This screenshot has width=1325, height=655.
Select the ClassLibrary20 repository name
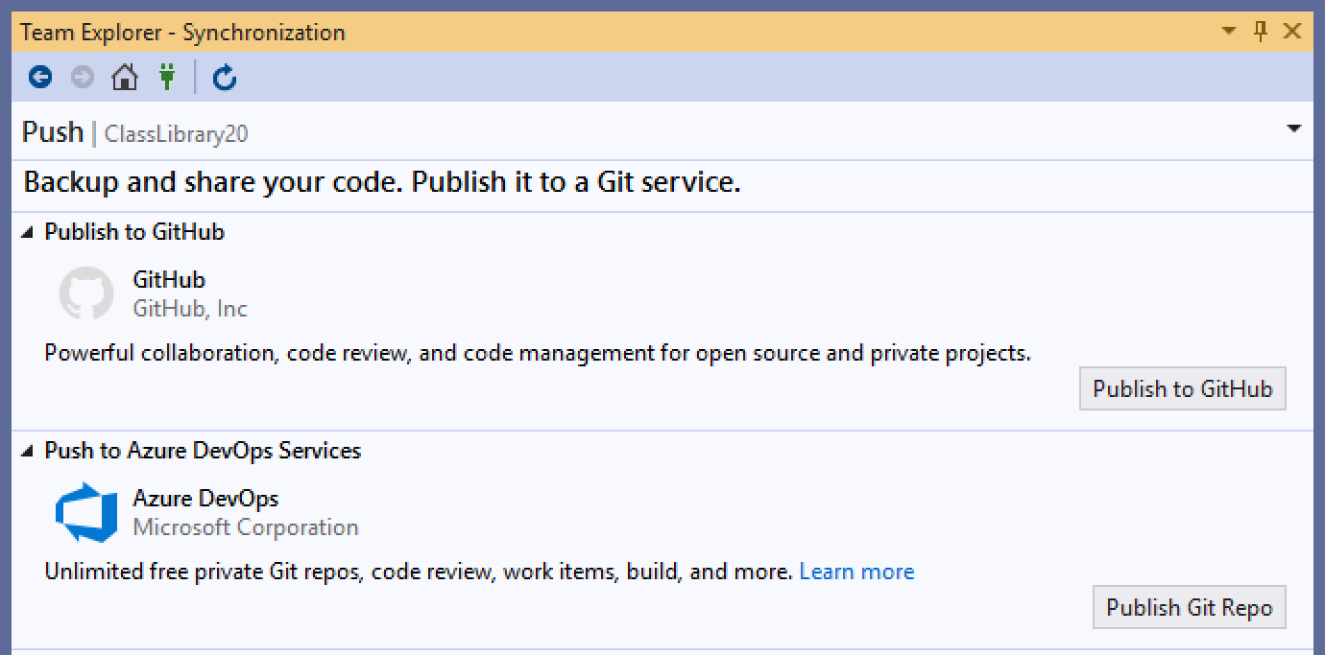coord(177,134)
